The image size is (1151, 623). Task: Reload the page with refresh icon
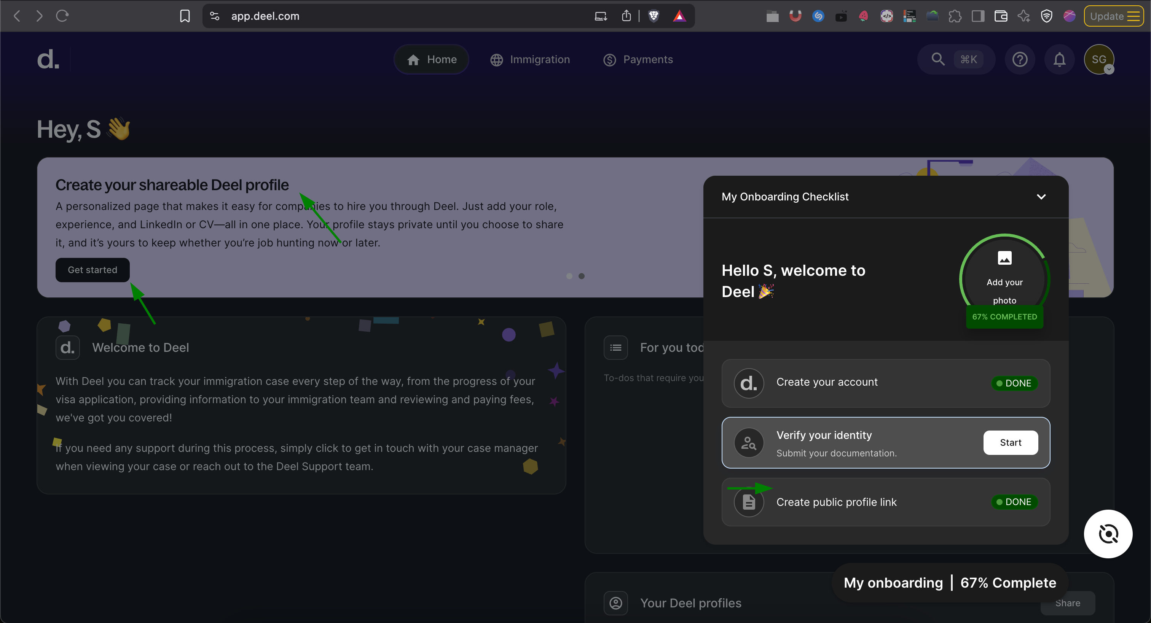62,16
